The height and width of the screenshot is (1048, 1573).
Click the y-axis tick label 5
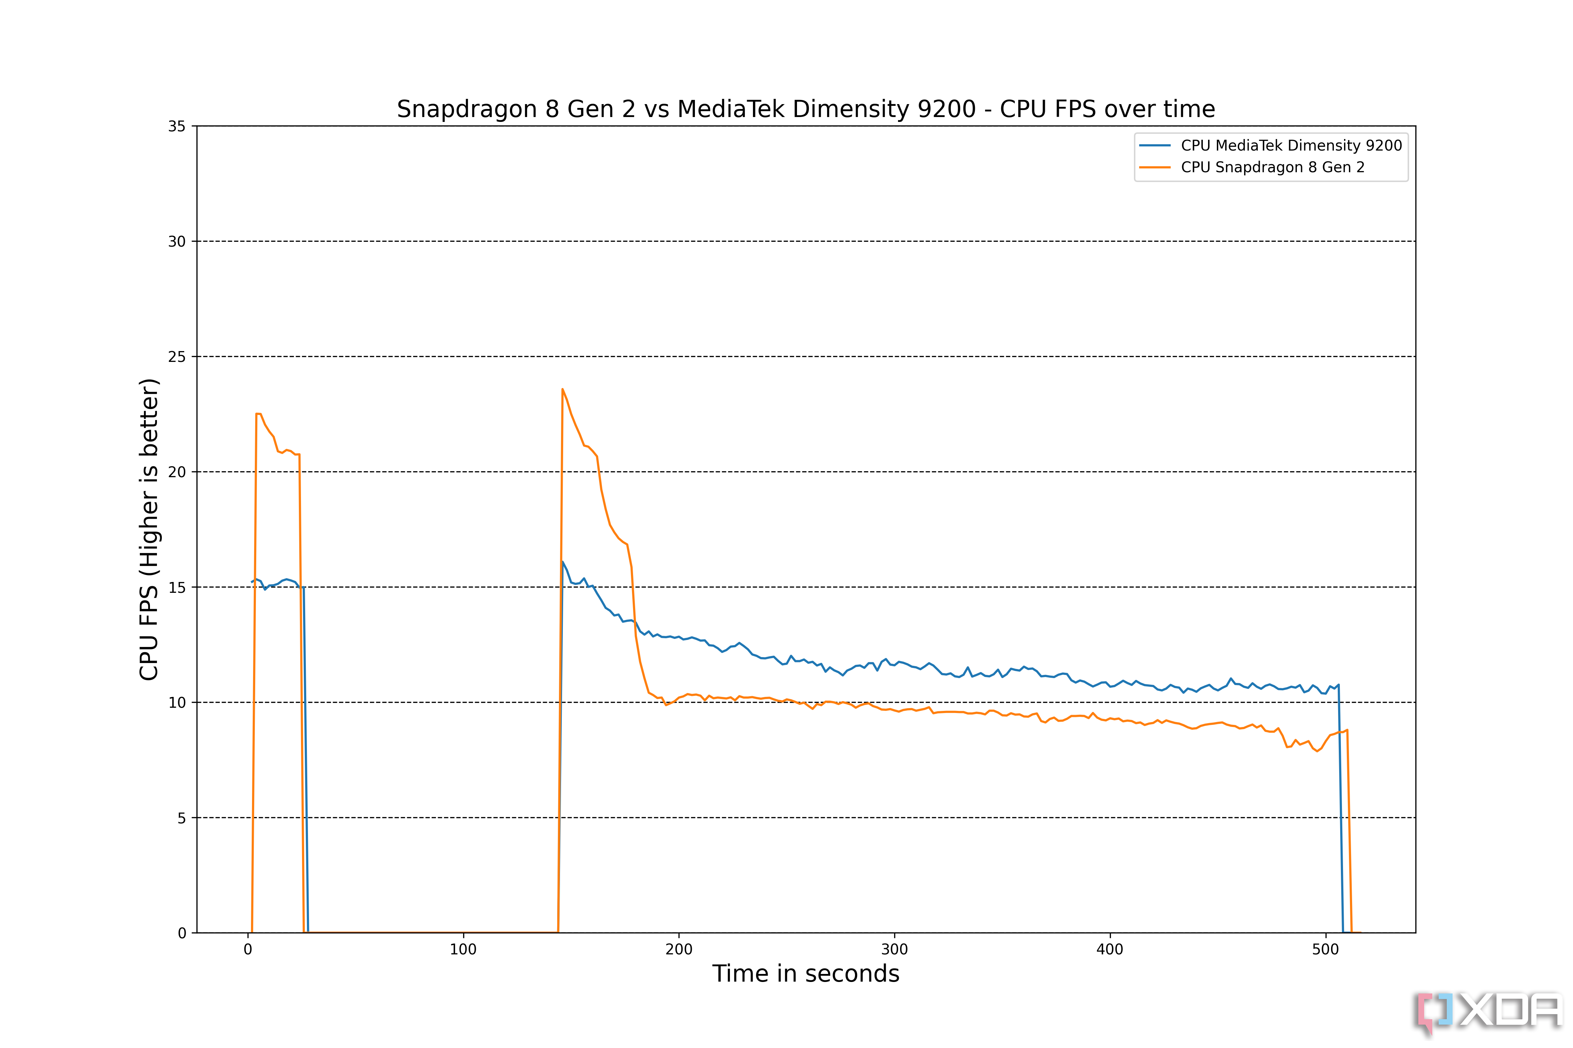181,818
